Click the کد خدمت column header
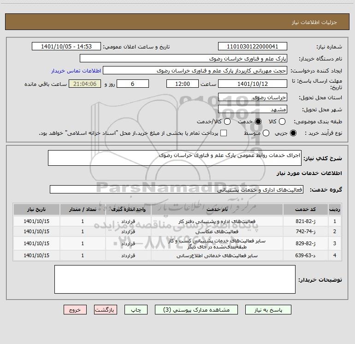Viewport: 355px width, 344px height. coord(305,209)
